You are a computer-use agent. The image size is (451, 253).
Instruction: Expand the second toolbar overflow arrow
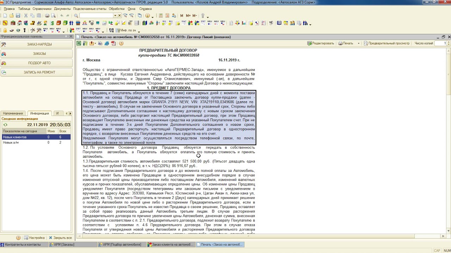310,24
